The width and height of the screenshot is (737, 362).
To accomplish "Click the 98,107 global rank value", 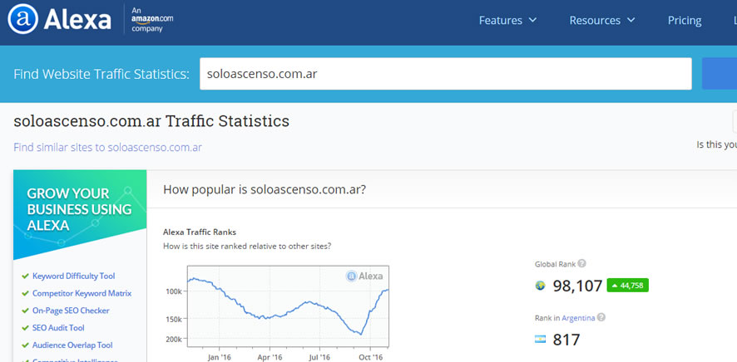I will point(577,286).
